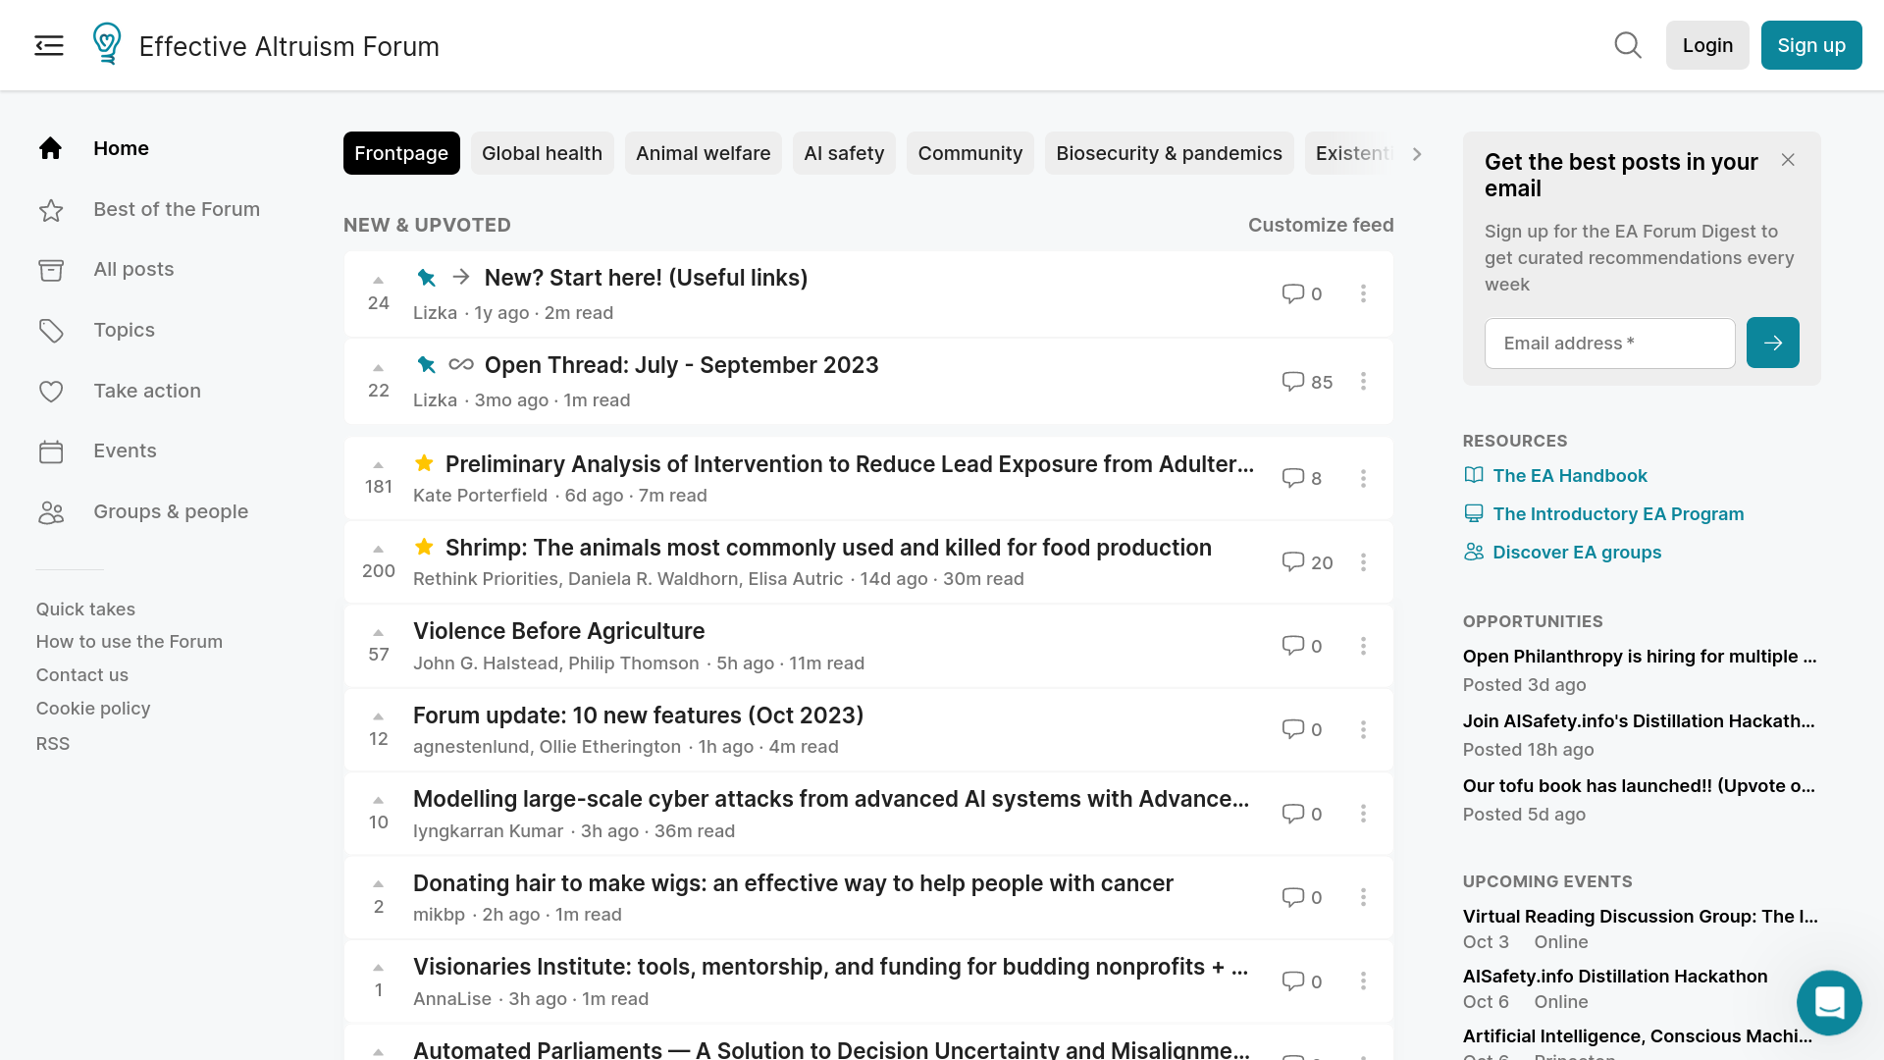This screenshot has height=1060, width=1884.
Task: Submit email with the arrow button
Action: pyautogui.click(x=1772, y=343)
